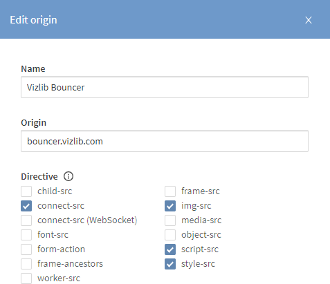Screen dimensions: 330x284
Task: Enable the child-src checkbox
Action: 26,191
